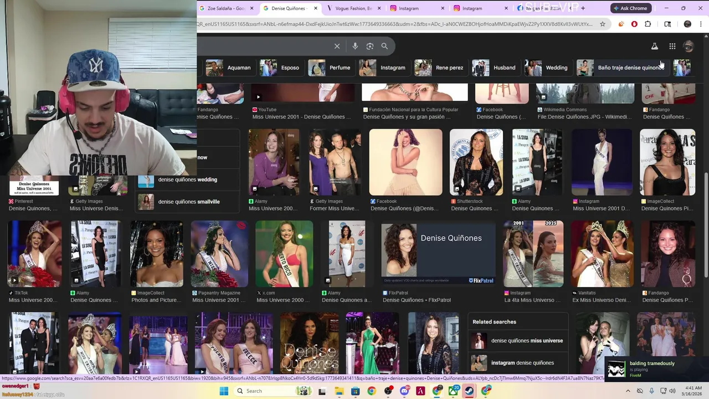Viewport: 709px width, 399px height.
Task: Open the Chrome profile avatar in the toolbar
Action: [x=687, y=24]
